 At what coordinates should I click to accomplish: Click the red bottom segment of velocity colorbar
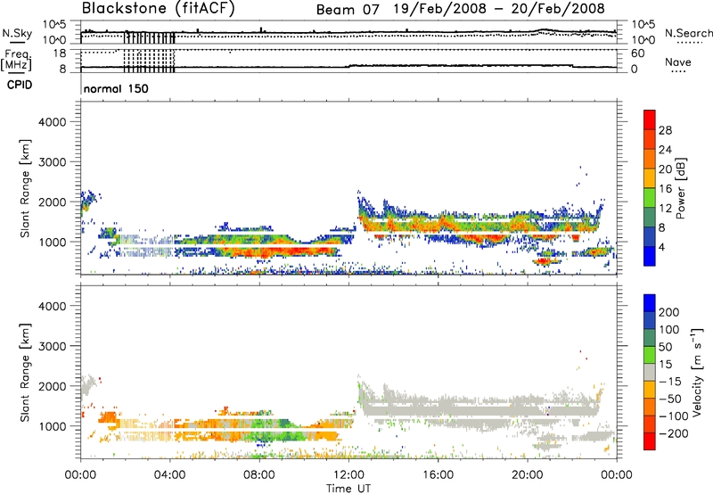[650, 441]
